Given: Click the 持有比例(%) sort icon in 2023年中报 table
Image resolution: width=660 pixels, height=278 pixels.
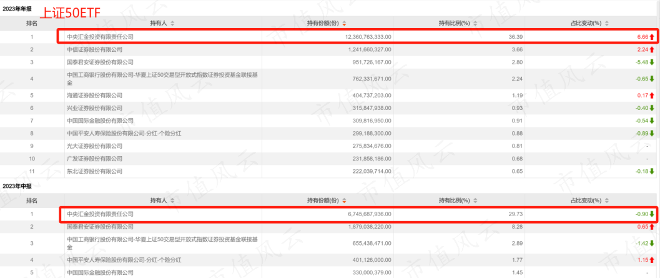Looking at the screenshot, I should tap(475, 201).
